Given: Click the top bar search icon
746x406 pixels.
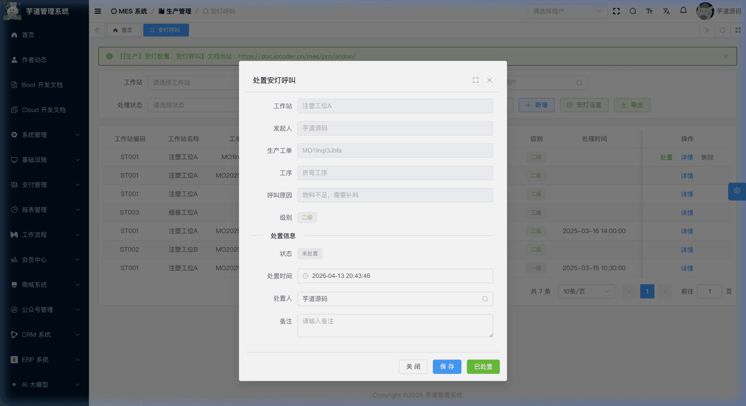Looking at the screenshot, I should click(633, 11).
